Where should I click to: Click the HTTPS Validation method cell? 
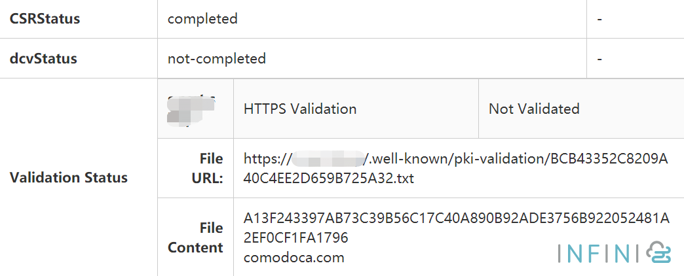tap(300, 109)
